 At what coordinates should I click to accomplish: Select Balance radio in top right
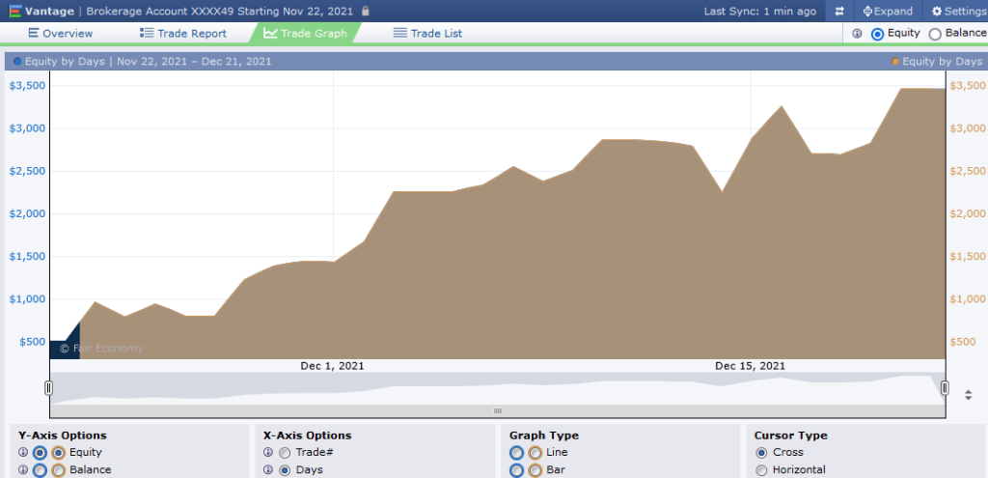935,34
